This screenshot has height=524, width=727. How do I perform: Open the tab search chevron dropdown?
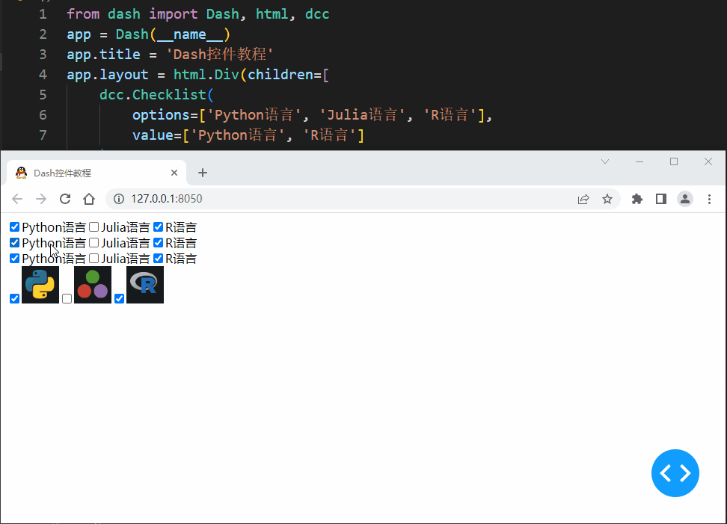(x=605, y=161)
